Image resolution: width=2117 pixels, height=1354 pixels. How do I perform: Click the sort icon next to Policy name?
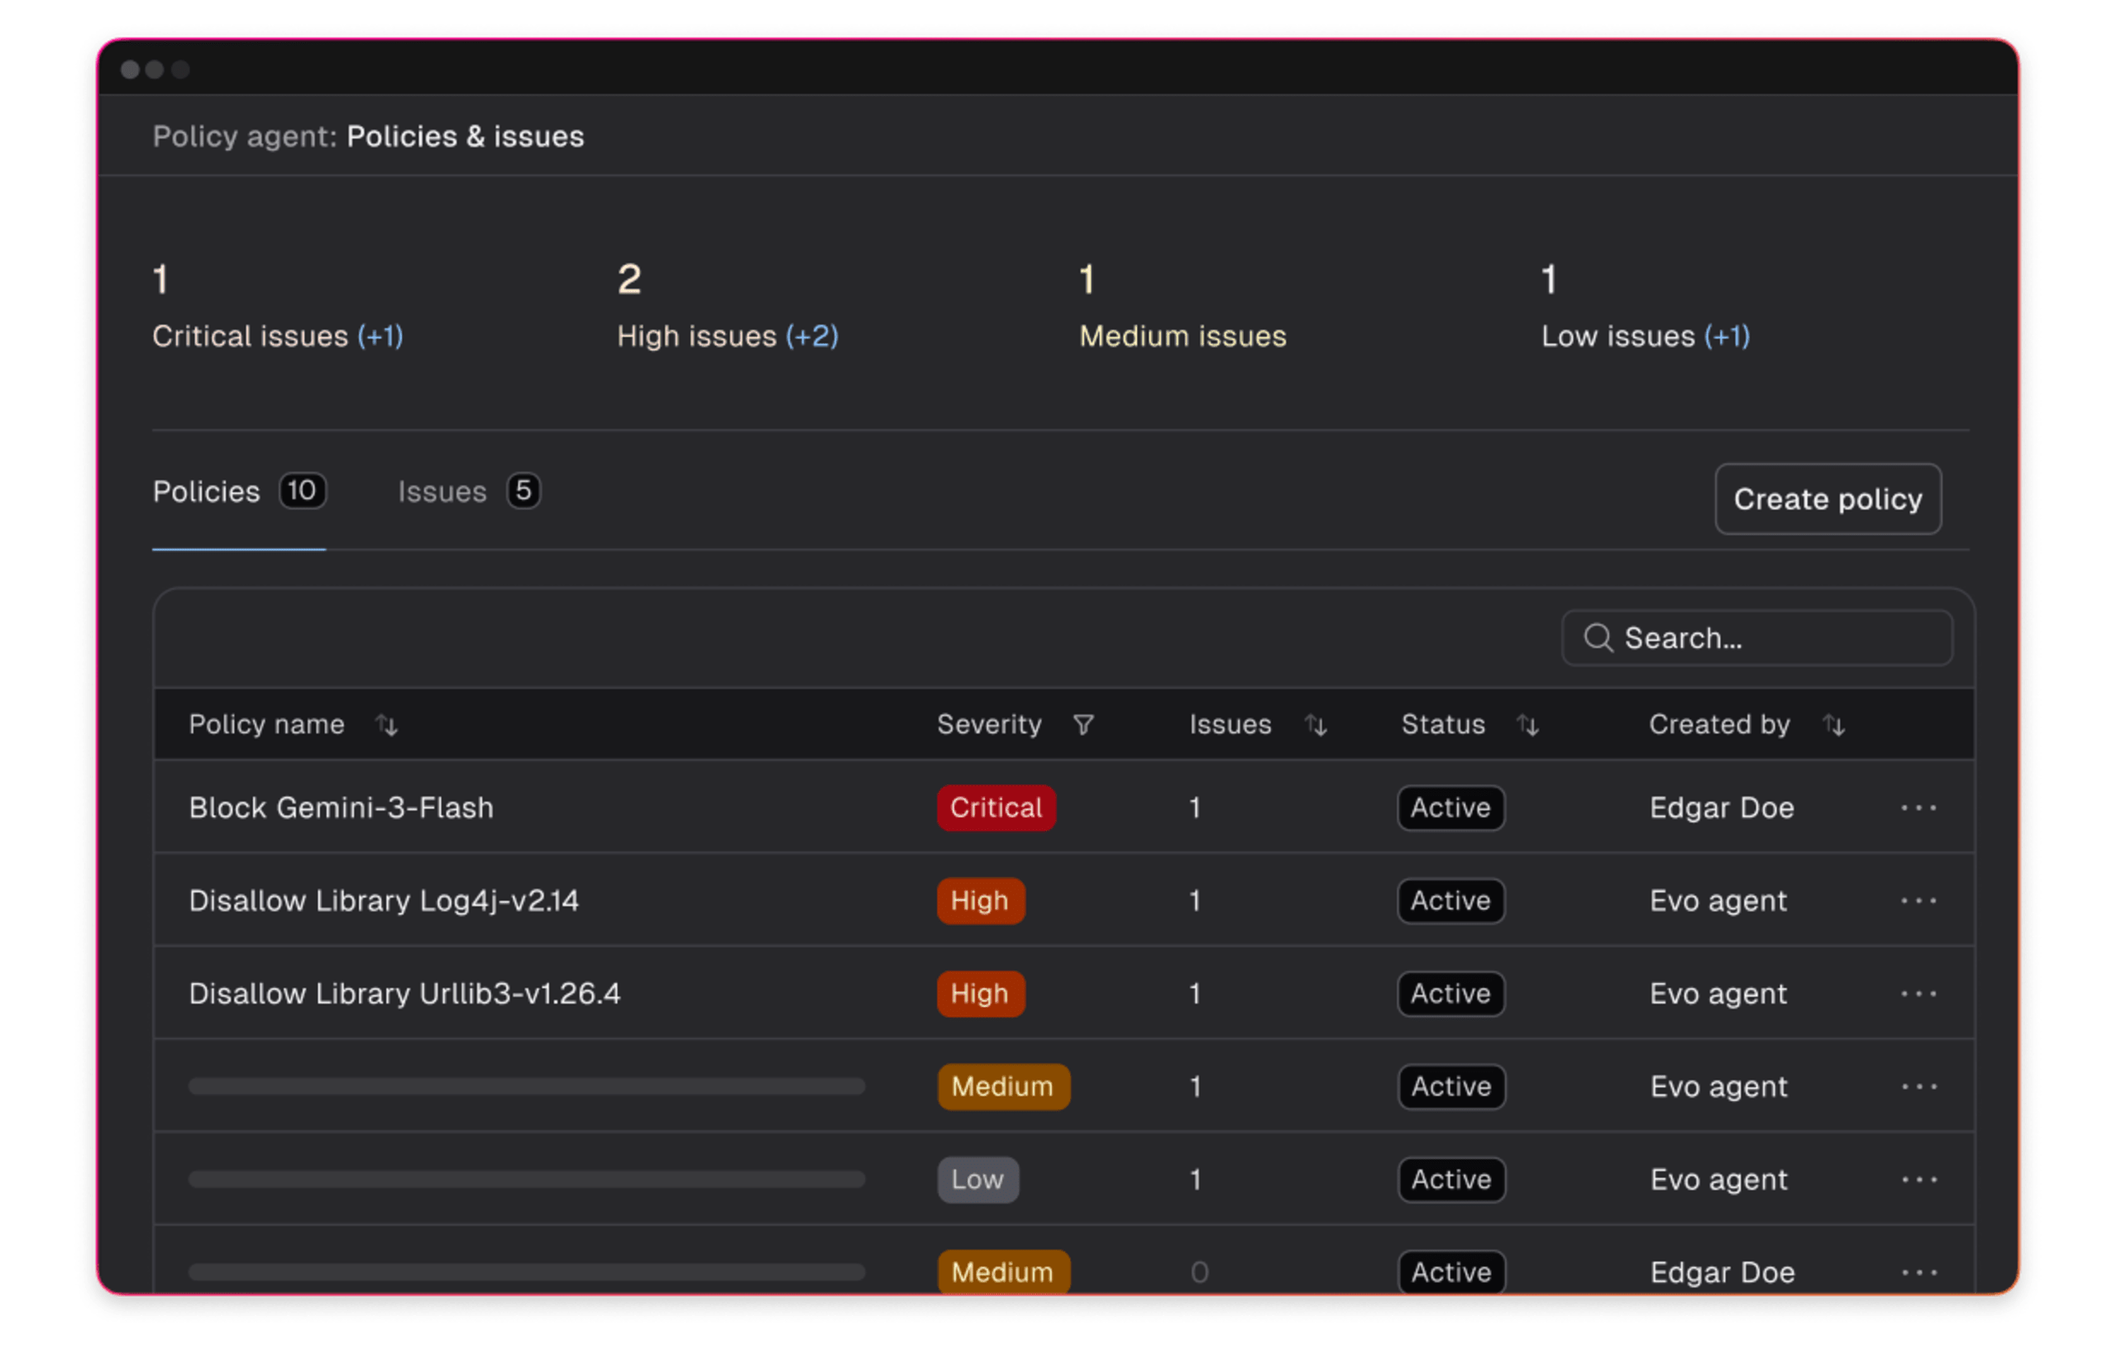click(386, 726)
